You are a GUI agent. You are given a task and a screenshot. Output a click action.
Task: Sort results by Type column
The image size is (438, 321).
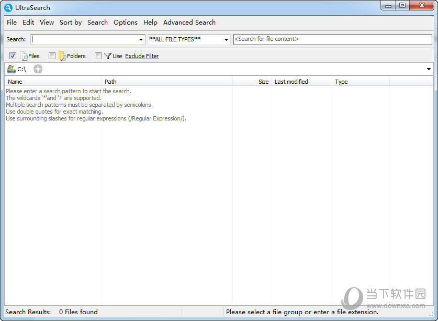click(x=361, y=82)
